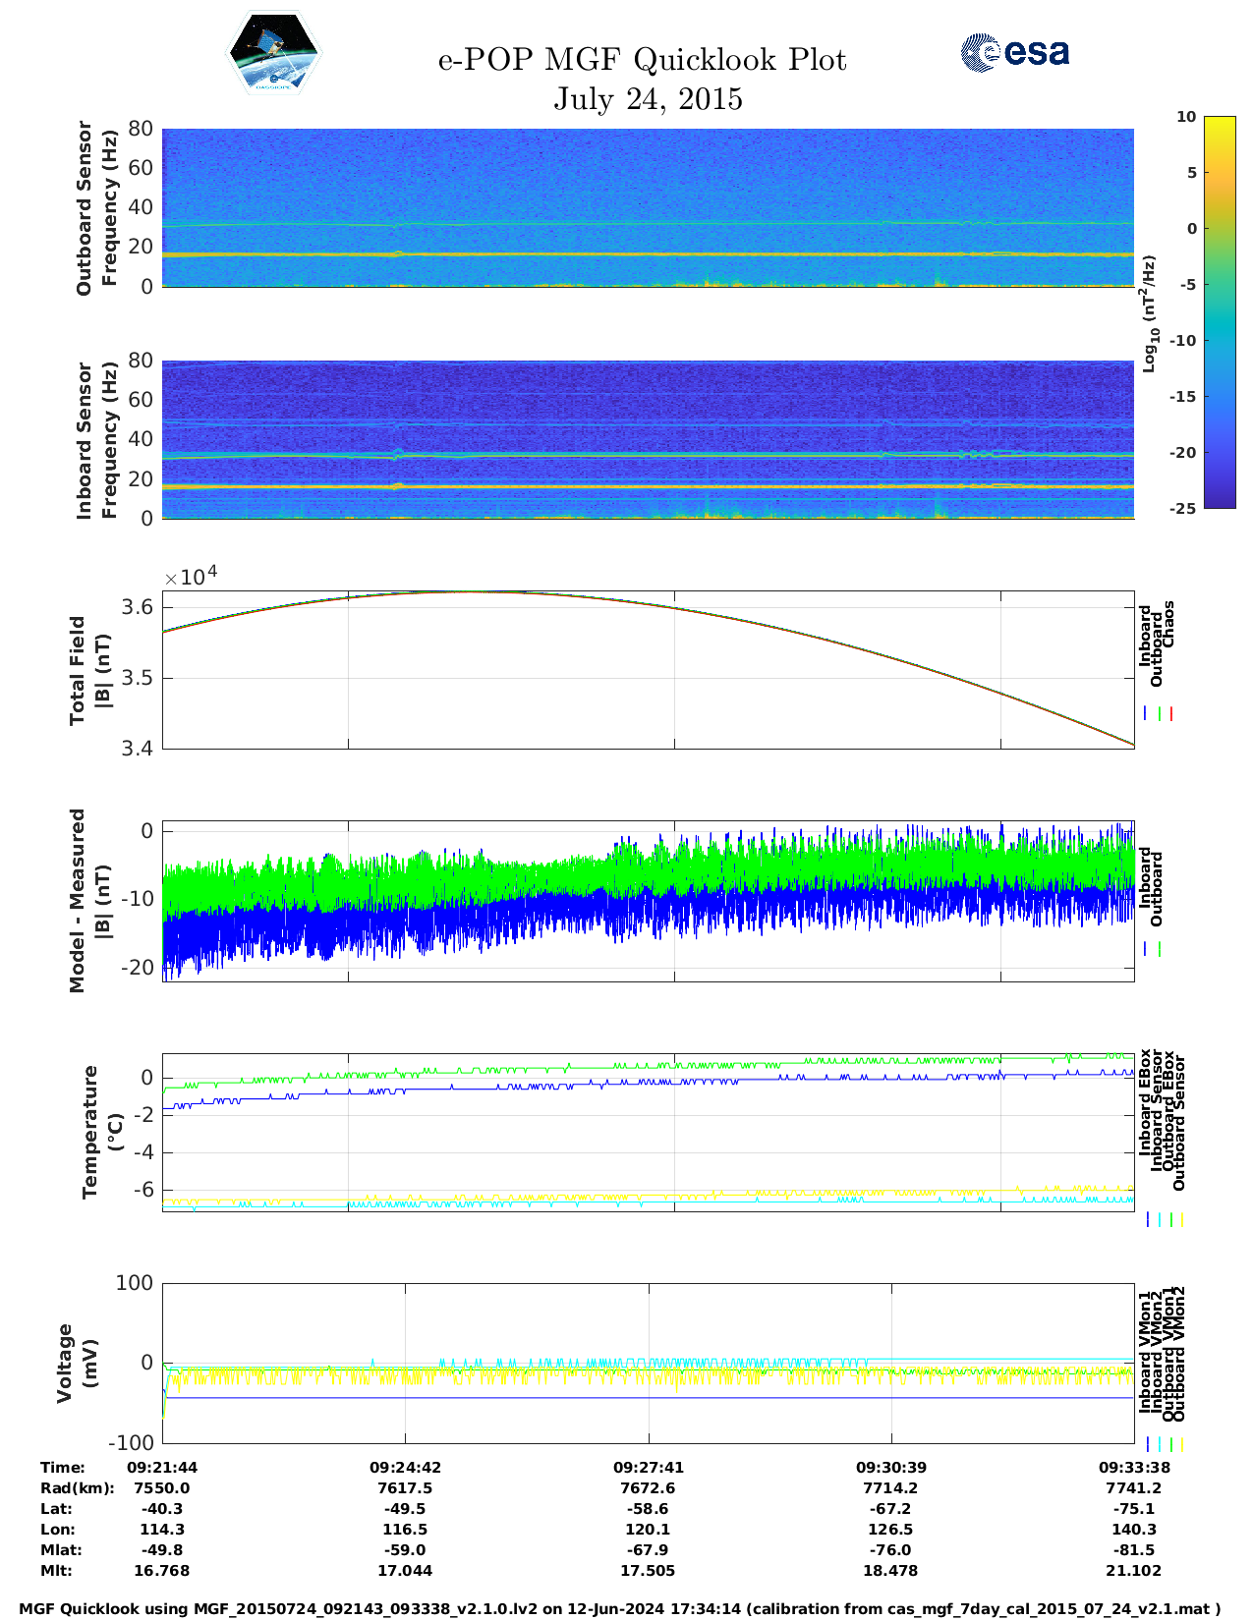Click the 09:27:41 time tick label
Viewport: 1253px width, 1621px height.
pos(648,1468)
